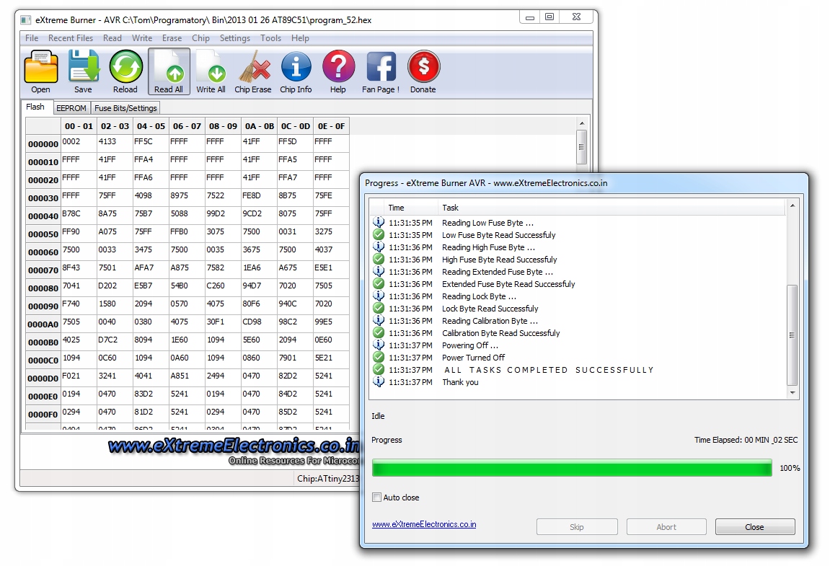Open the Recent Files menu
The width and height of the screenshot is (830, 566).
(x=70, y=38)
